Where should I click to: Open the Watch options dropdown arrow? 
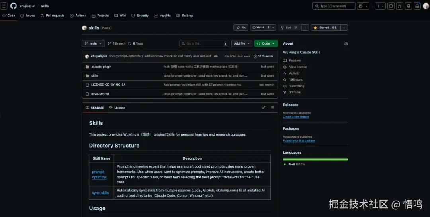pyautogui.click(x=273, y=28)
